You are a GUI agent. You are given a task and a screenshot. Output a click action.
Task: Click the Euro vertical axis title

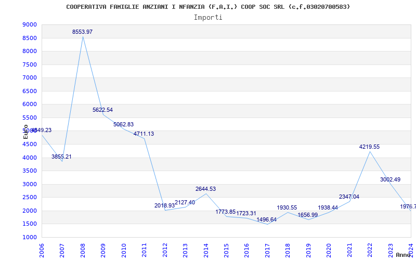(x=25, y=132)
